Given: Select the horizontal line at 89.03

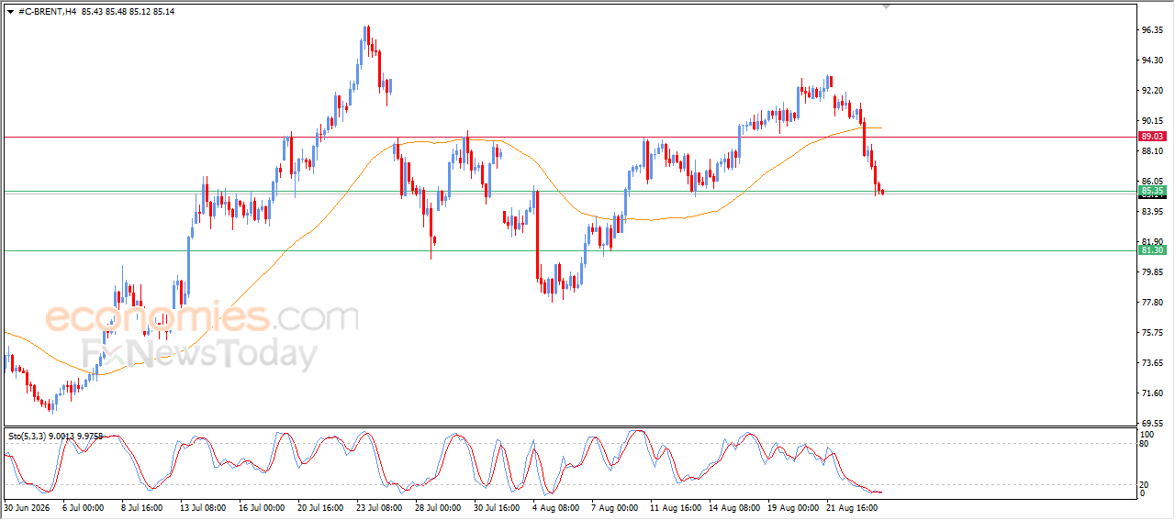Looking at the screenshot, I should click(x=569, y=137).
